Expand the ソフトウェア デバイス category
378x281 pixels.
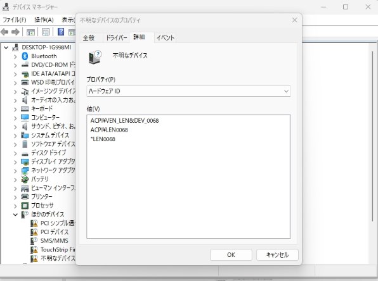click(x=15, y=144)
